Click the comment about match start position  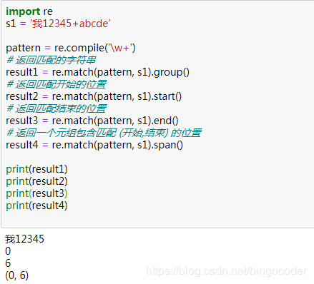tap(57, 84)
